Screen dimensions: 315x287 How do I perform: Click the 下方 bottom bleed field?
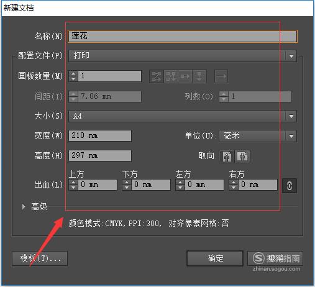pyautogui.click(x=151, y=184)
